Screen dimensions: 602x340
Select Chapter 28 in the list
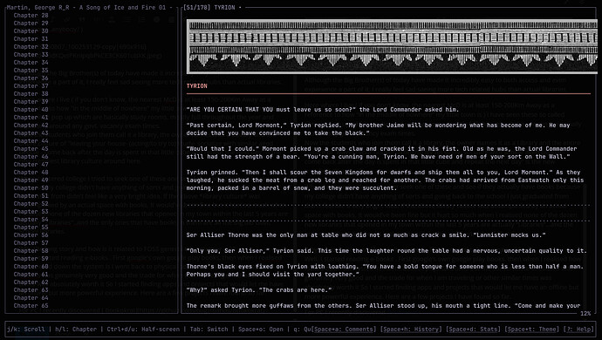[x=31, y=16]
